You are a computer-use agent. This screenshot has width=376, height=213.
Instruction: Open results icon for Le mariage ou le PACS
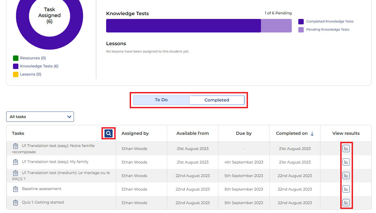(x=346, y=176)
